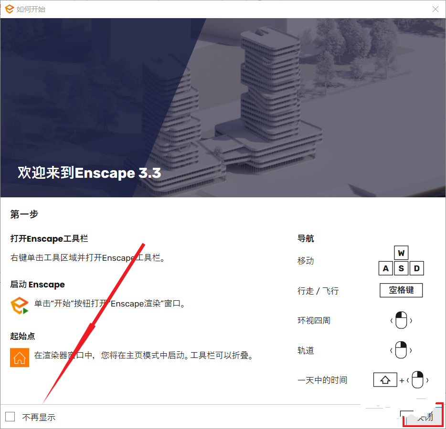Viewport: 446px width, 429px height.
Task: Click the A key icon
Action: [x=386, y=268]
